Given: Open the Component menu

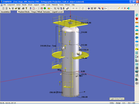Looking at the screenshot, I should [11, 5].
